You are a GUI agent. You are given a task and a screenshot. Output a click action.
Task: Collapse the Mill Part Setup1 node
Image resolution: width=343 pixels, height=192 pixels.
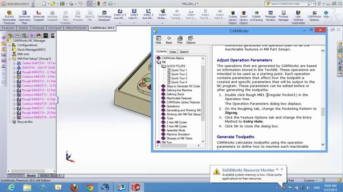pos(10,59)
